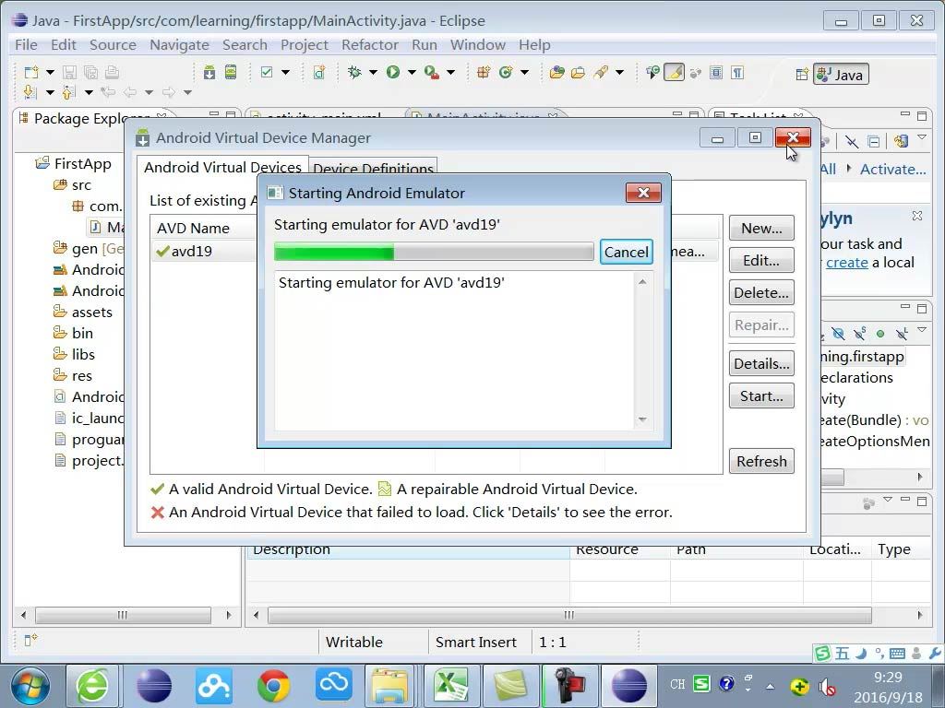Open Android Virtual Device Manager toolbar icon

pos(231,72)
